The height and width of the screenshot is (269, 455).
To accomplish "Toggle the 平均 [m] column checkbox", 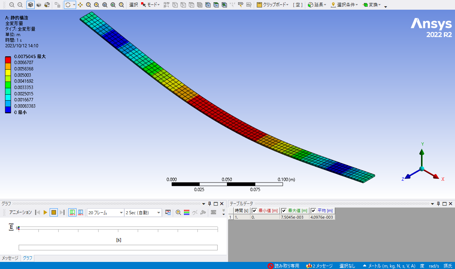I will [313, 211].
